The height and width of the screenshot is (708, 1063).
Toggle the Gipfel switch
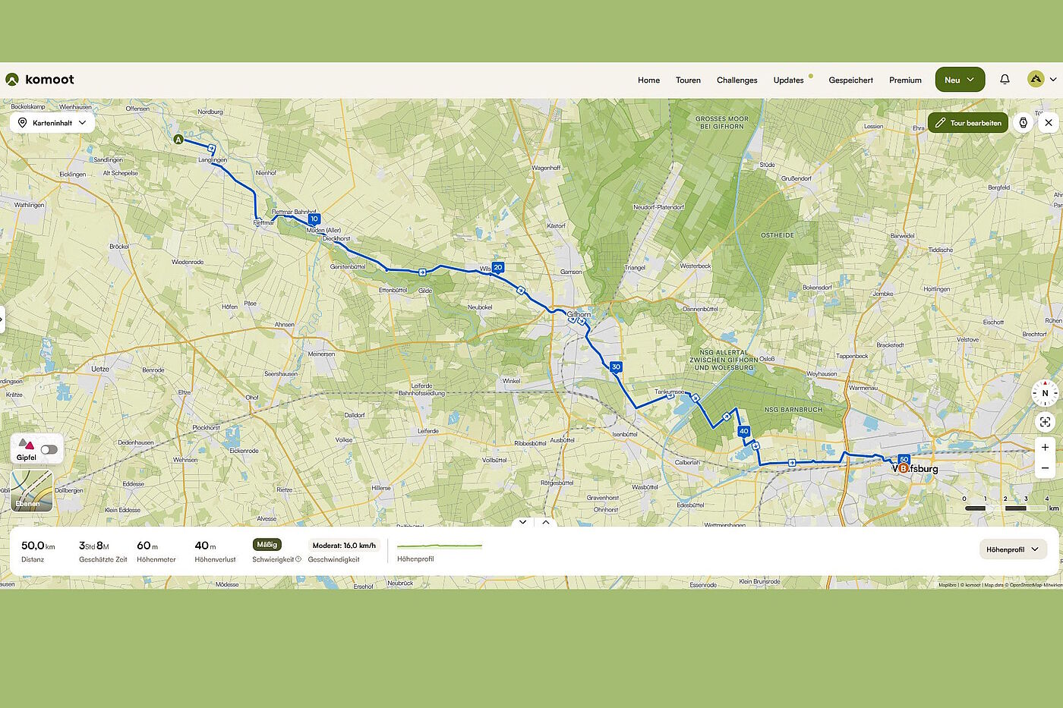[x=49, y=449]
